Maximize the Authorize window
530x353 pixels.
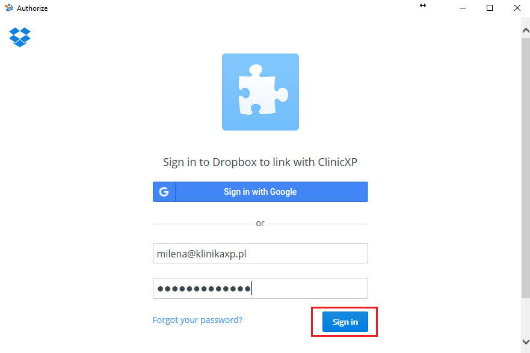490,8
